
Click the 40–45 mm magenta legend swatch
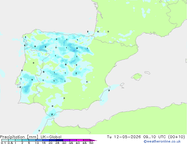[x=80, y=140]
